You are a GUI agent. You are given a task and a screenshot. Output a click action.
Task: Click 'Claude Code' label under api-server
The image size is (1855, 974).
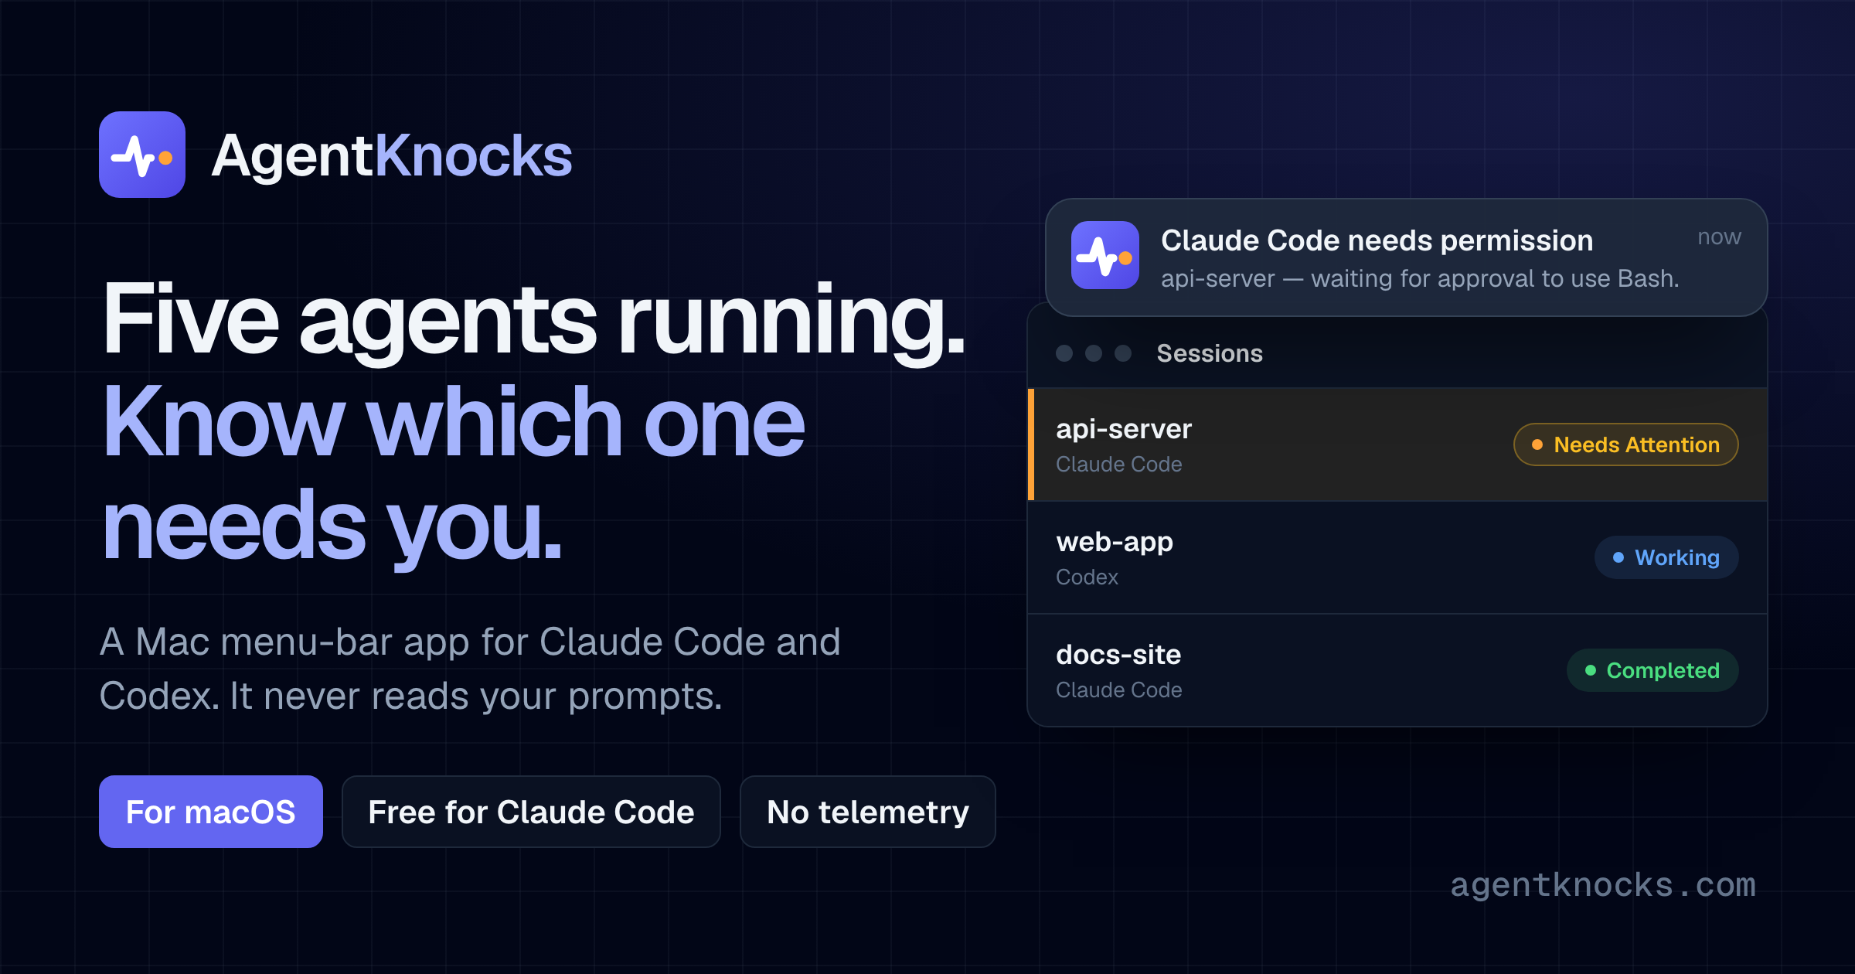[x=1118, y=464]
